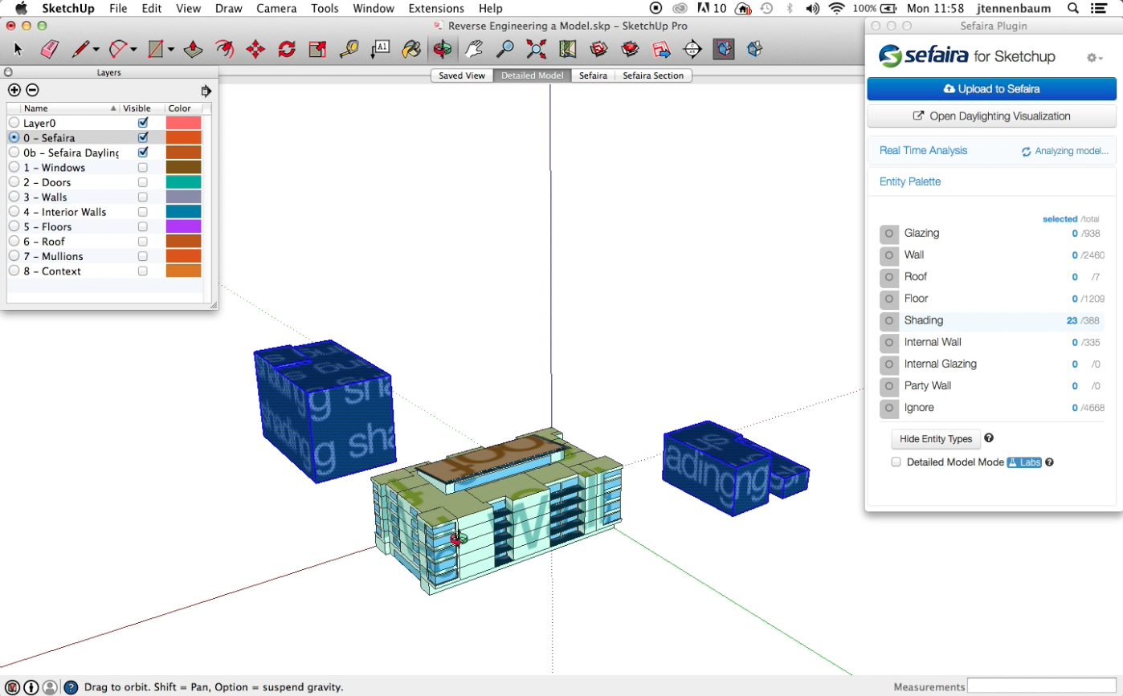Viewport: 1123px width, 696px height.
Task: Activate the Move tool
Action: (x=255, y=50)
